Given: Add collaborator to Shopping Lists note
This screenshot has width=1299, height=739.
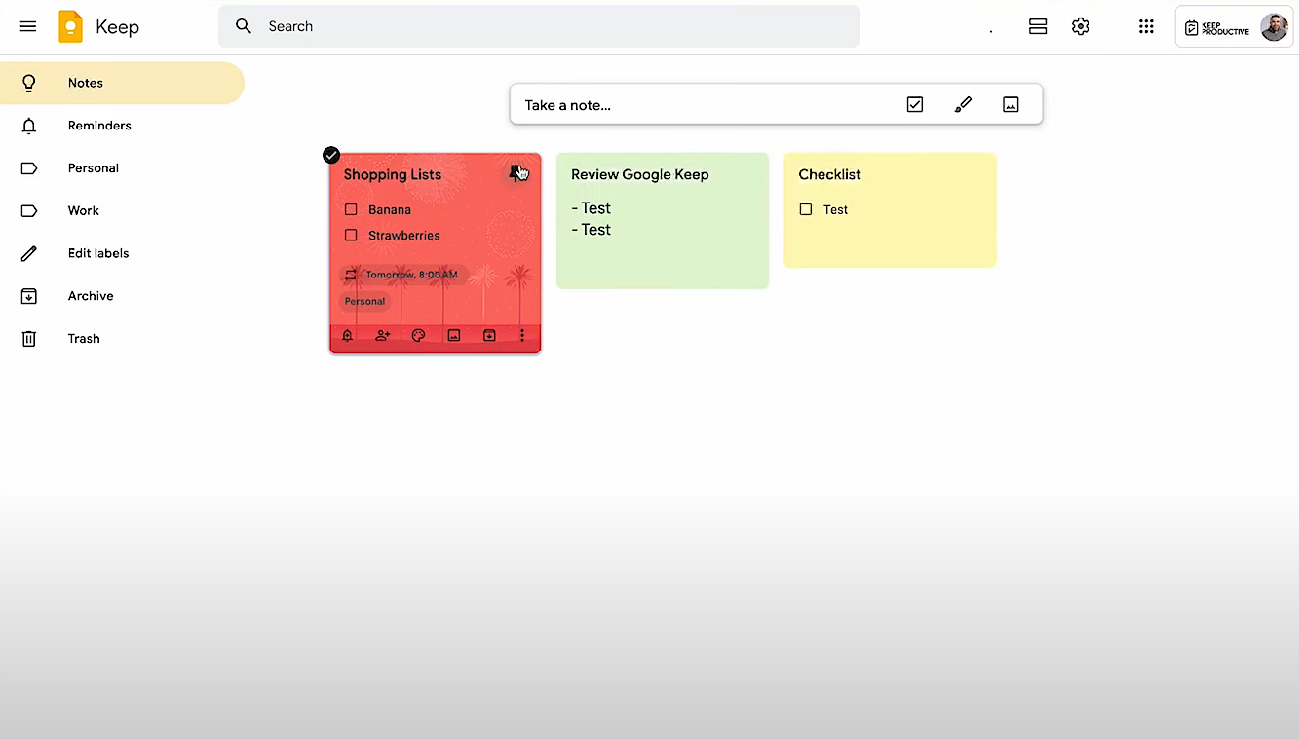Looking at the screenshot, I should click(383, 335).
